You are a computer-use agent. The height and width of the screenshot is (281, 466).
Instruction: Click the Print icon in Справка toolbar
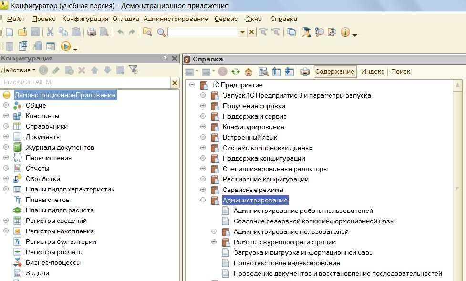pos(305,71)
